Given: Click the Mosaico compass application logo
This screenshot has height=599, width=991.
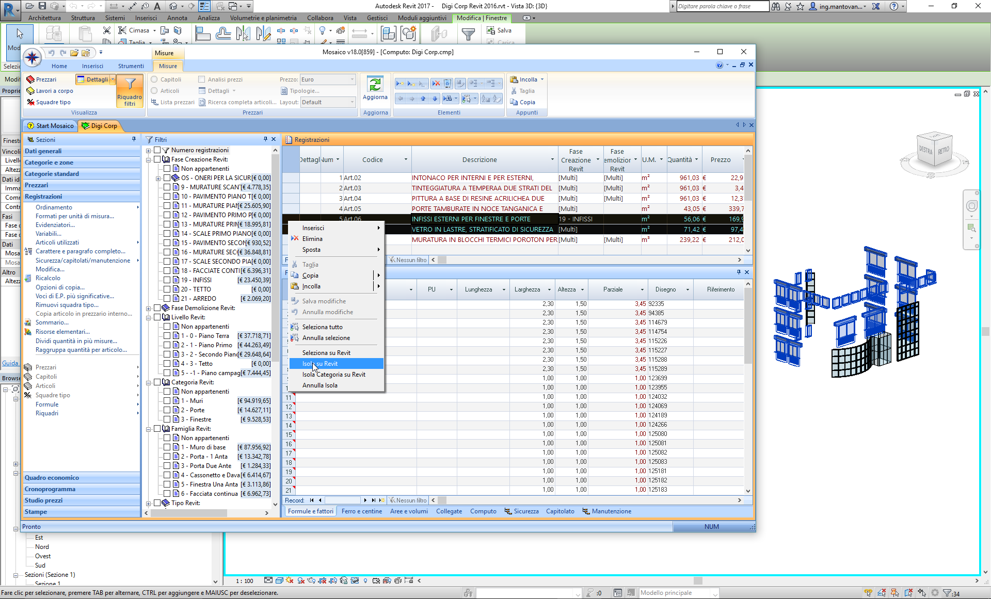Looking at the screenshot, I should (x=32, y=57).
